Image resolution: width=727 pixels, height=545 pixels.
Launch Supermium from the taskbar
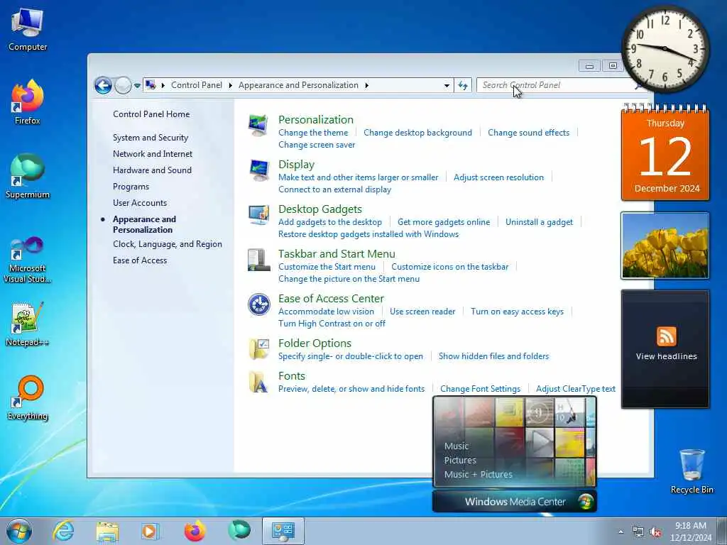pyautogui.click(x=239, y=530)
